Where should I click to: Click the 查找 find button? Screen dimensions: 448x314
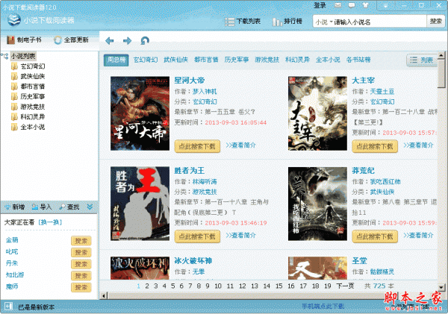click(69, 207)
